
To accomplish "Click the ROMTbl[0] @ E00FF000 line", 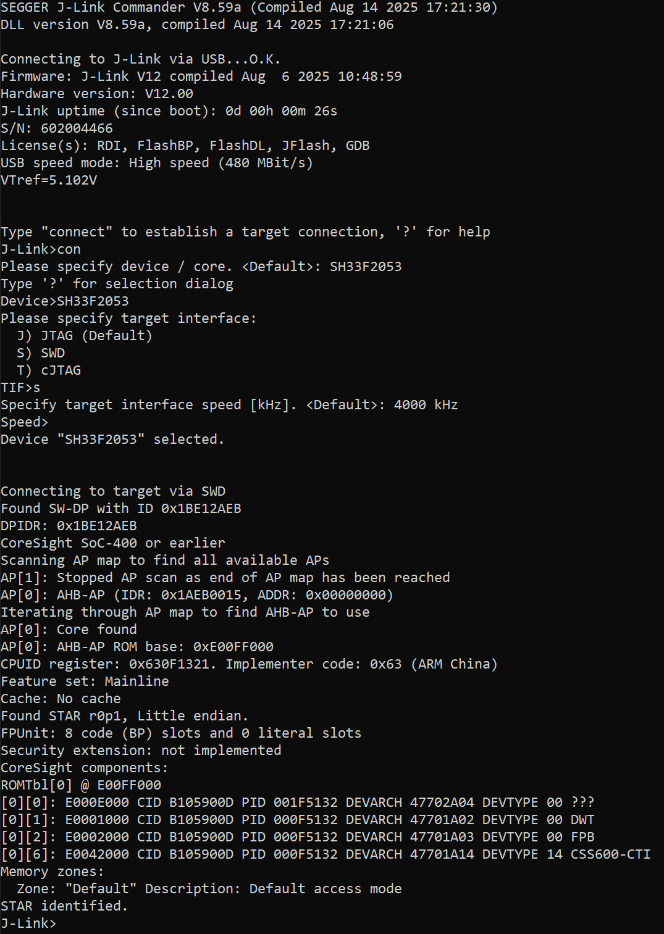I will click(81, 785).
